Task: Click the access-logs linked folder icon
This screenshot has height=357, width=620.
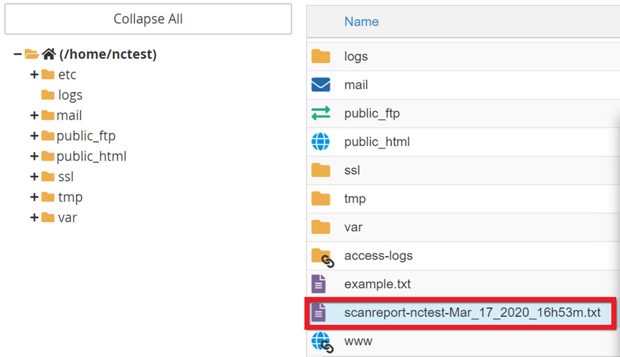Action: tap(322, 257)
